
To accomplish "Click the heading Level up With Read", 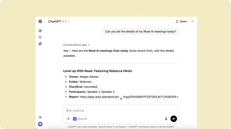I will coord(97,71).
